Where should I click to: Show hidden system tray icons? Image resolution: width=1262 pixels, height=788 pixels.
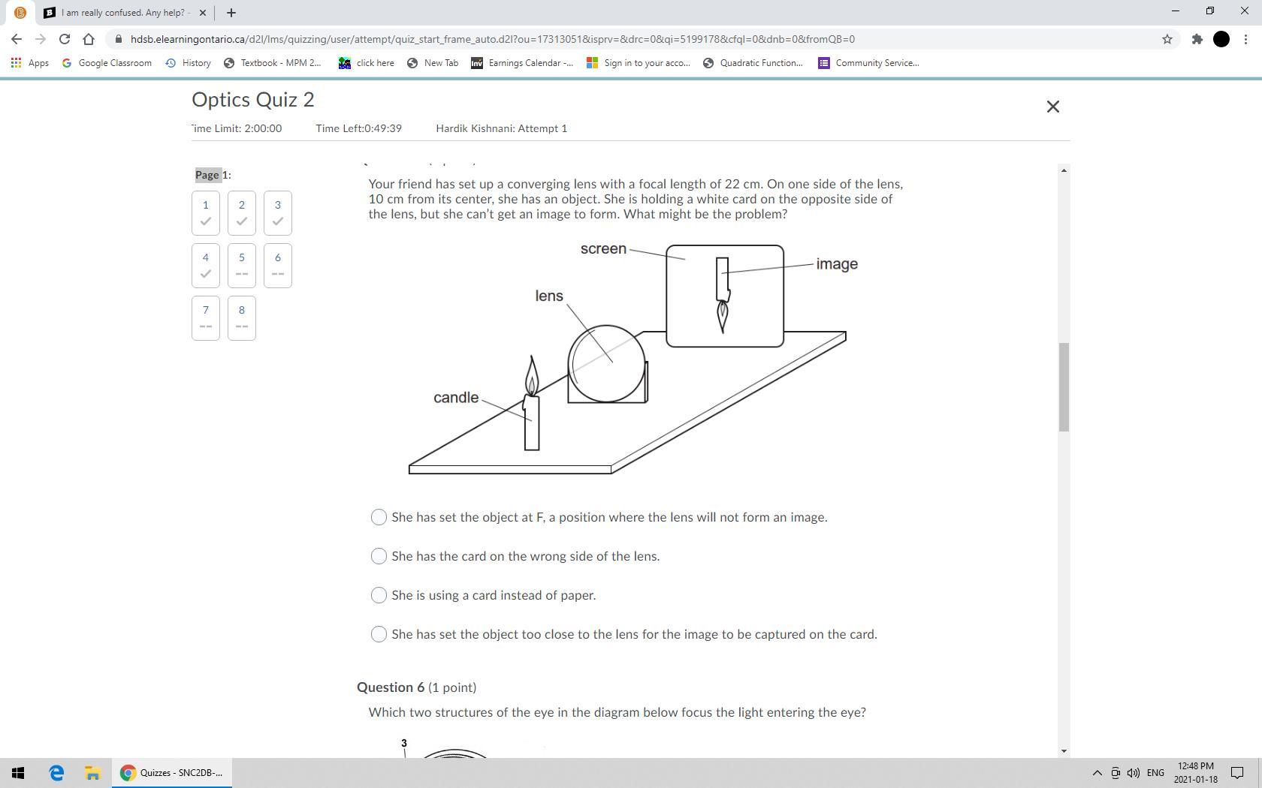pyautogui.click(x=1097, y=773)
